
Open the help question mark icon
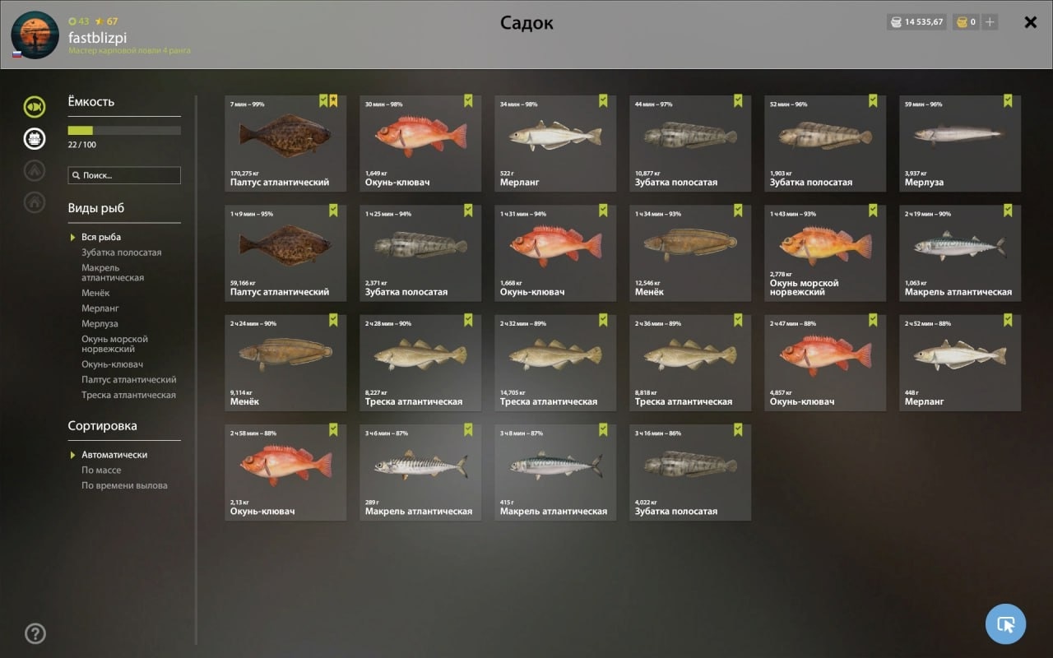(35, 633)
